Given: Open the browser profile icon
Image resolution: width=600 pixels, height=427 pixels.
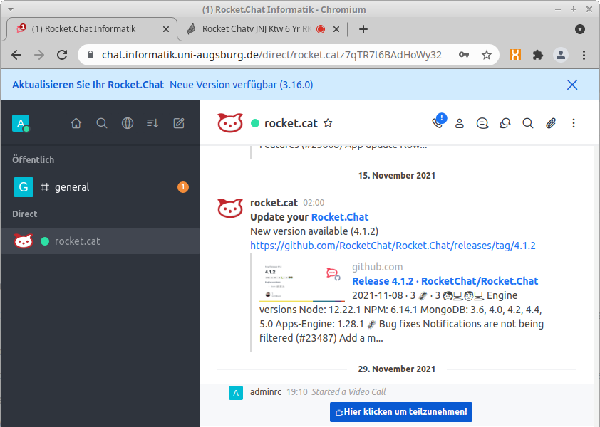Looking at the screenshot, I should point(561,55).
